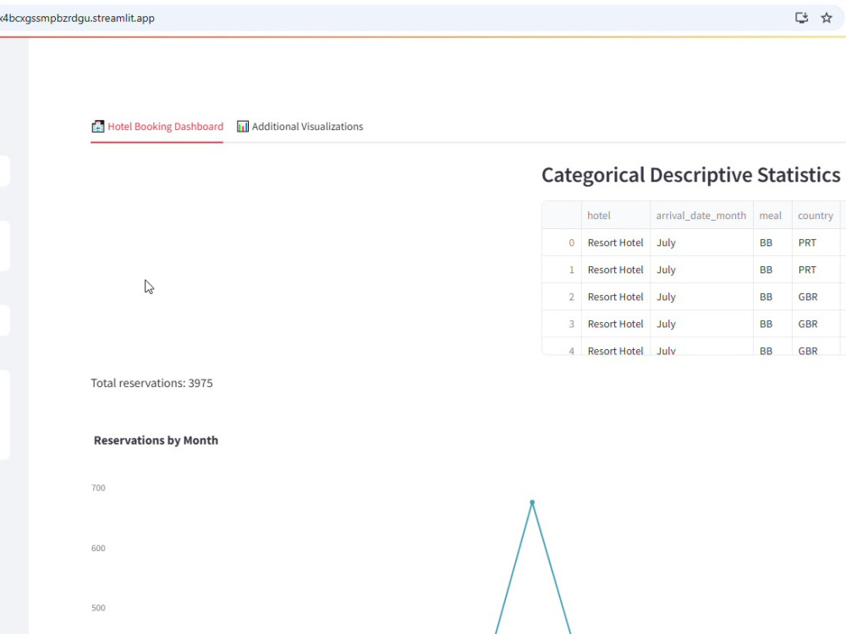Click Resort Hotel cell in row 2
The height and width of the screenshot is (634, 846).
click(616, 297)
